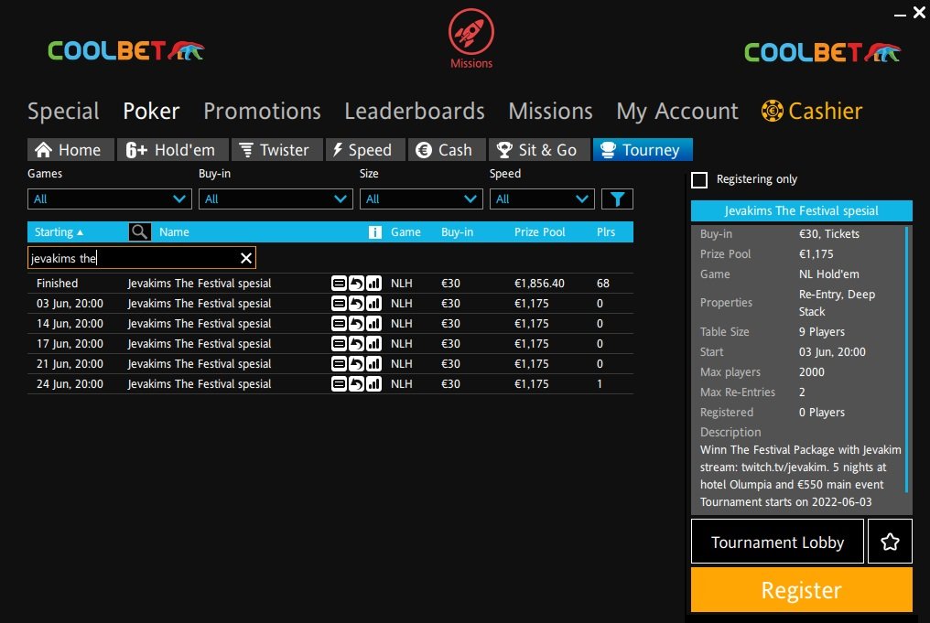Enable the Registering only checkbox
930x623 pixels.
click(x=699, y=179)
